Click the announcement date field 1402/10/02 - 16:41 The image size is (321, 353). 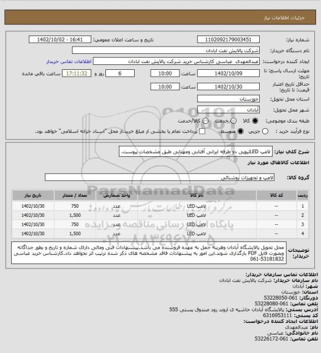(x=60, y=40)
